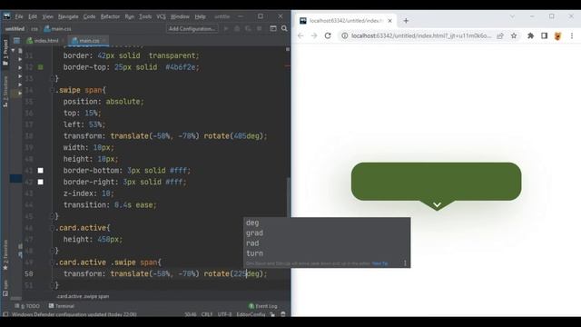The height and width of the screenshot is (327, 581).
Task: Open the Favorites tool window stripe
Action: coord(5,255)
